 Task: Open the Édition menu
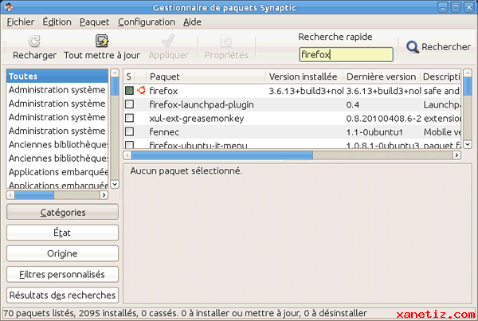pos(57,22)
